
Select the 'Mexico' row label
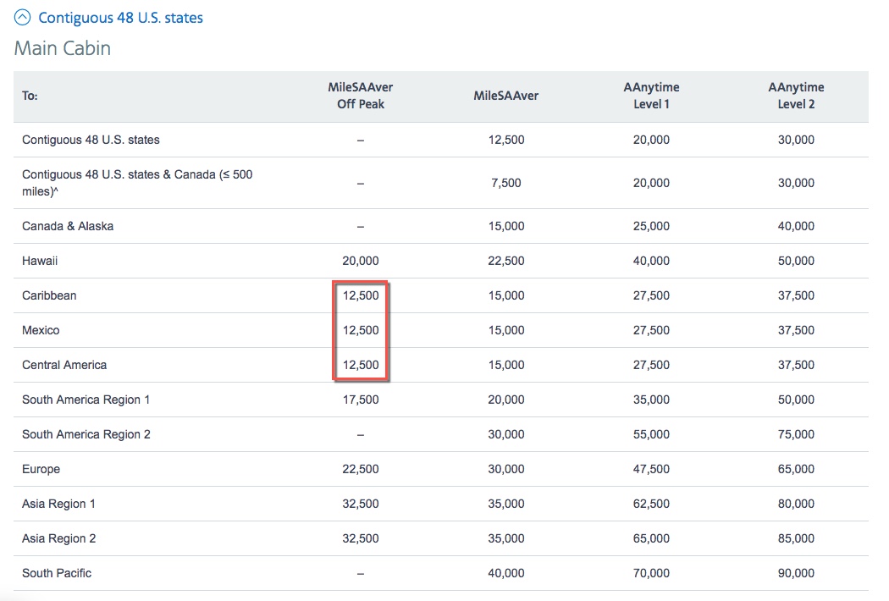tap(41, 330)
